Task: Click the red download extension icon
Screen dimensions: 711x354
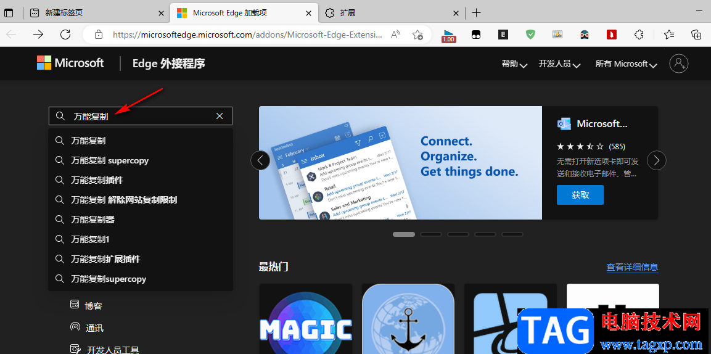Action: tap(612, 35)
